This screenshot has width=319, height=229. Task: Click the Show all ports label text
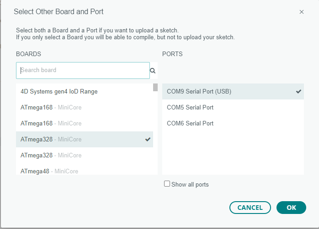pos(190,185)
